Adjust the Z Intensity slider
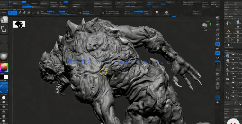Image resolution: width=242 pixels, height=124 pixels. [x=68, y=14]
